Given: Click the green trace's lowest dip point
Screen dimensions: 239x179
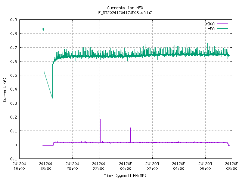Looking at the screenshot, I should pyautogui.click(x=52, y=98).
